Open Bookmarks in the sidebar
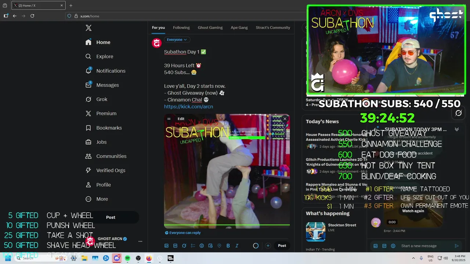 click(x=104, y=128)
